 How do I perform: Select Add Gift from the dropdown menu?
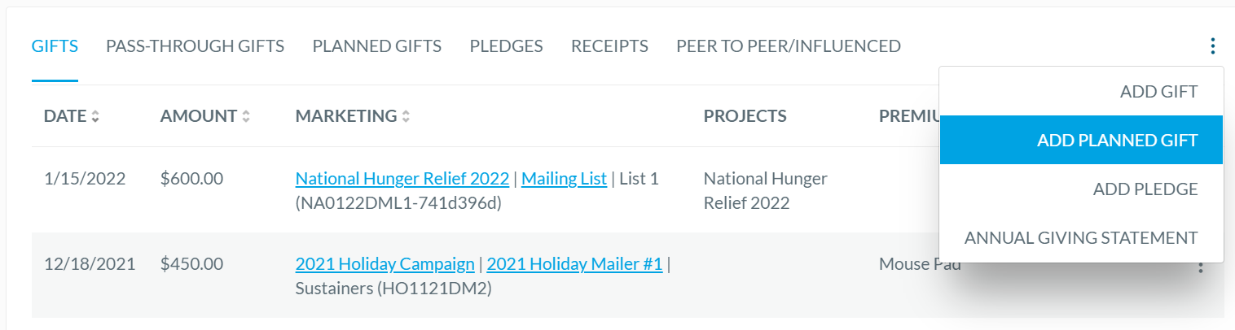1081,92
